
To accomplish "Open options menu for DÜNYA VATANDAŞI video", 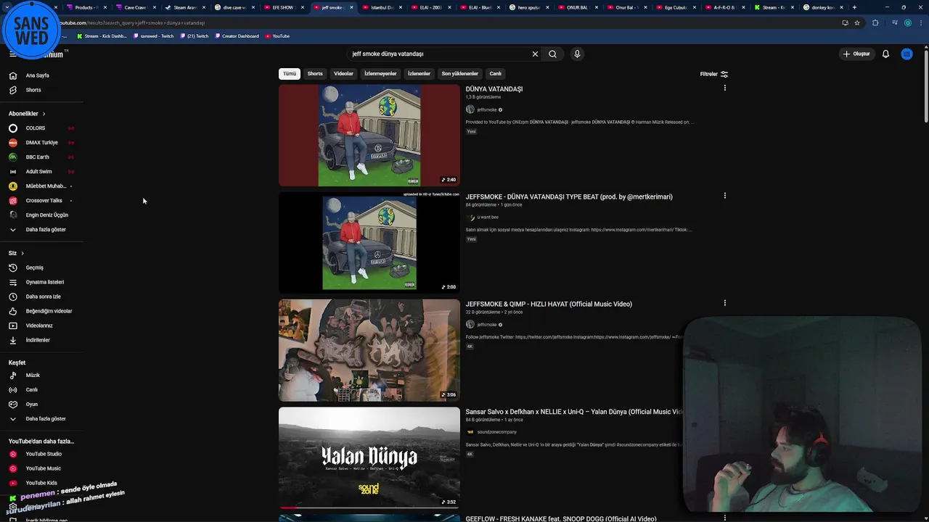I will [x=724, y=88].
